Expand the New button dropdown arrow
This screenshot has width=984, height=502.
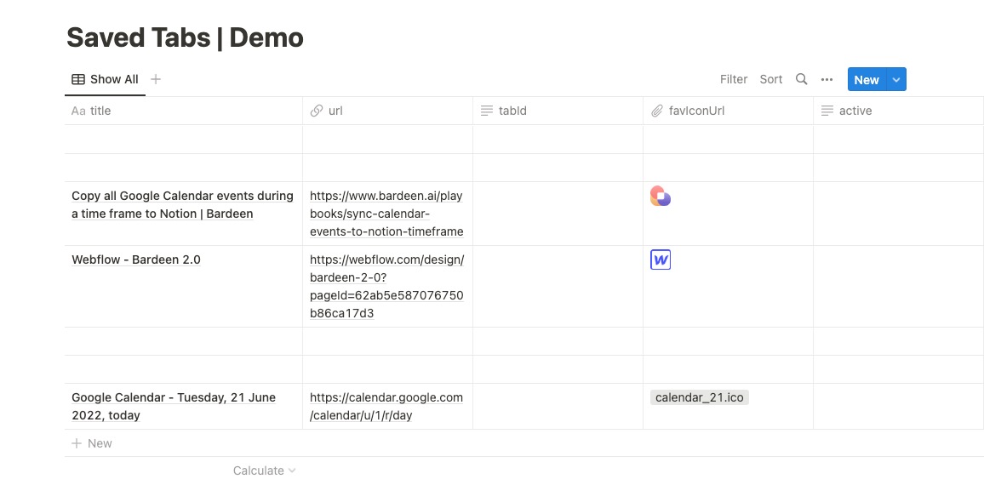point(896,80)
